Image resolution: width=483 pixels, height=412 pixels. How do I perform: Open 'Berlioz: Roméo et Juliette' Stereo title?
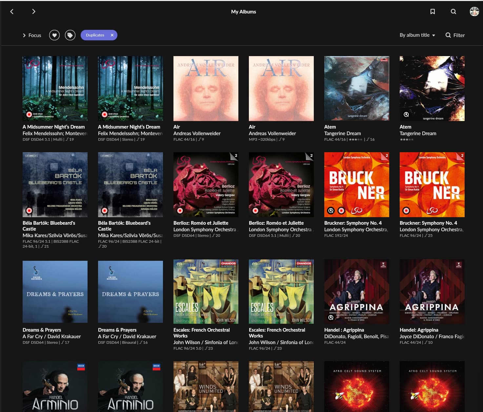point(201,223)
